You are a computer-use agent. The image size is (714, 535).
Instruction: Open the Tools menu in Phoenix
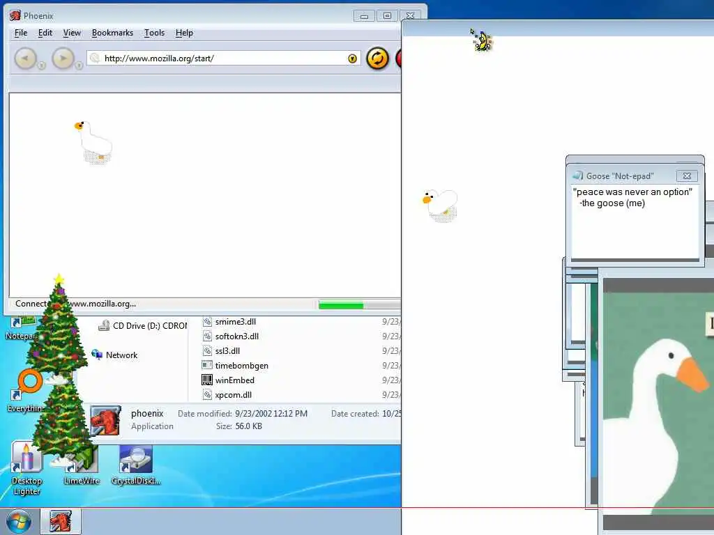(154, 33)
